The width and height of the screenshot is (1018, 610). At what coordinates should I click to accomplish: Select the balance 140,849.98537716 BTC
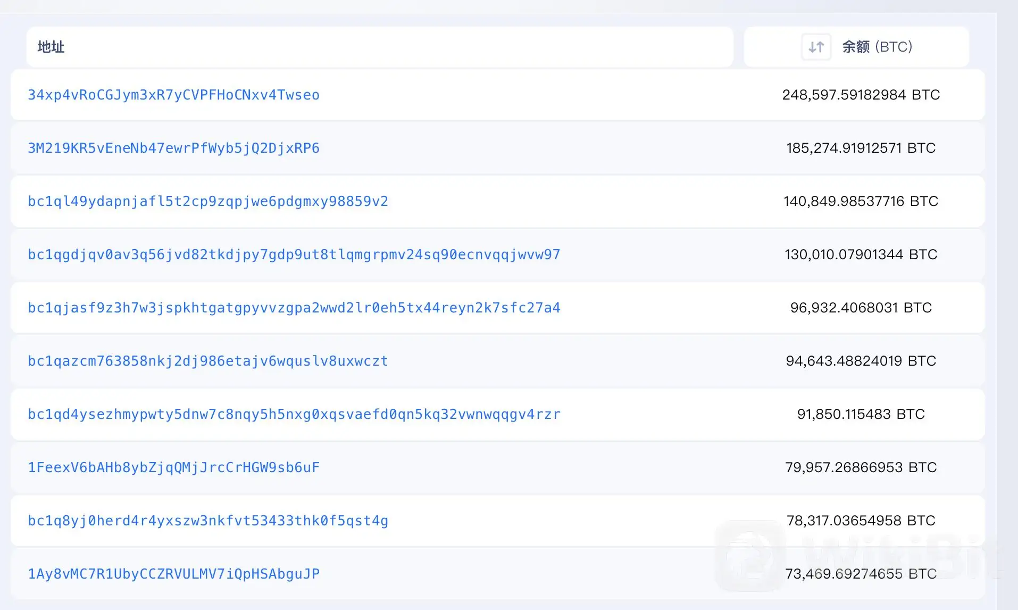861,201
